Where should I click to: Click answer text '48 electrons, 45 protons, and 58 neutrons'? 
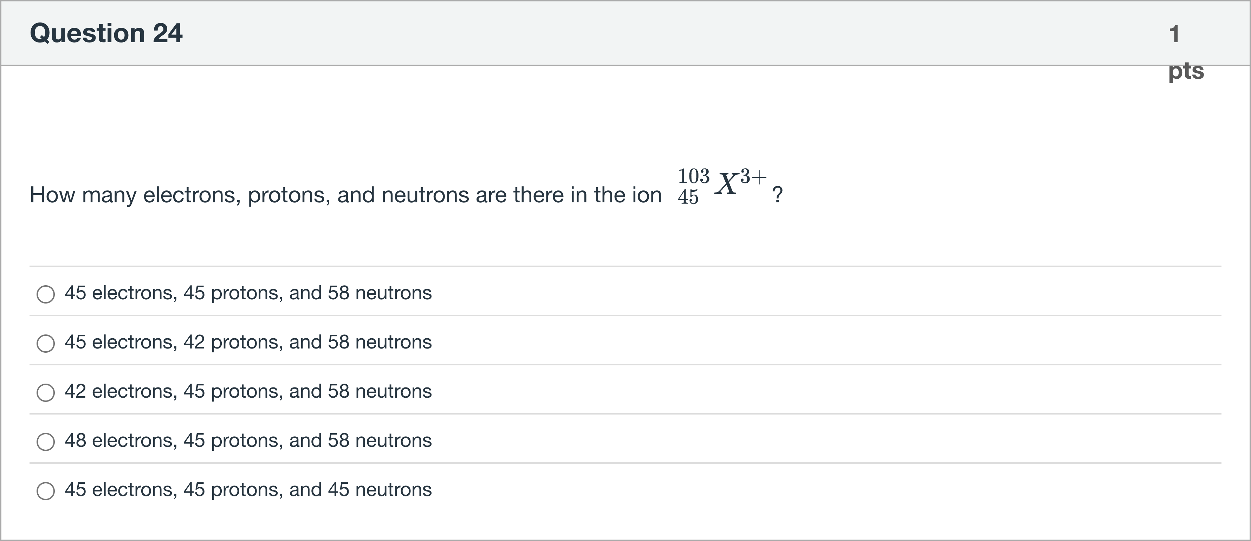click(248, 441)
